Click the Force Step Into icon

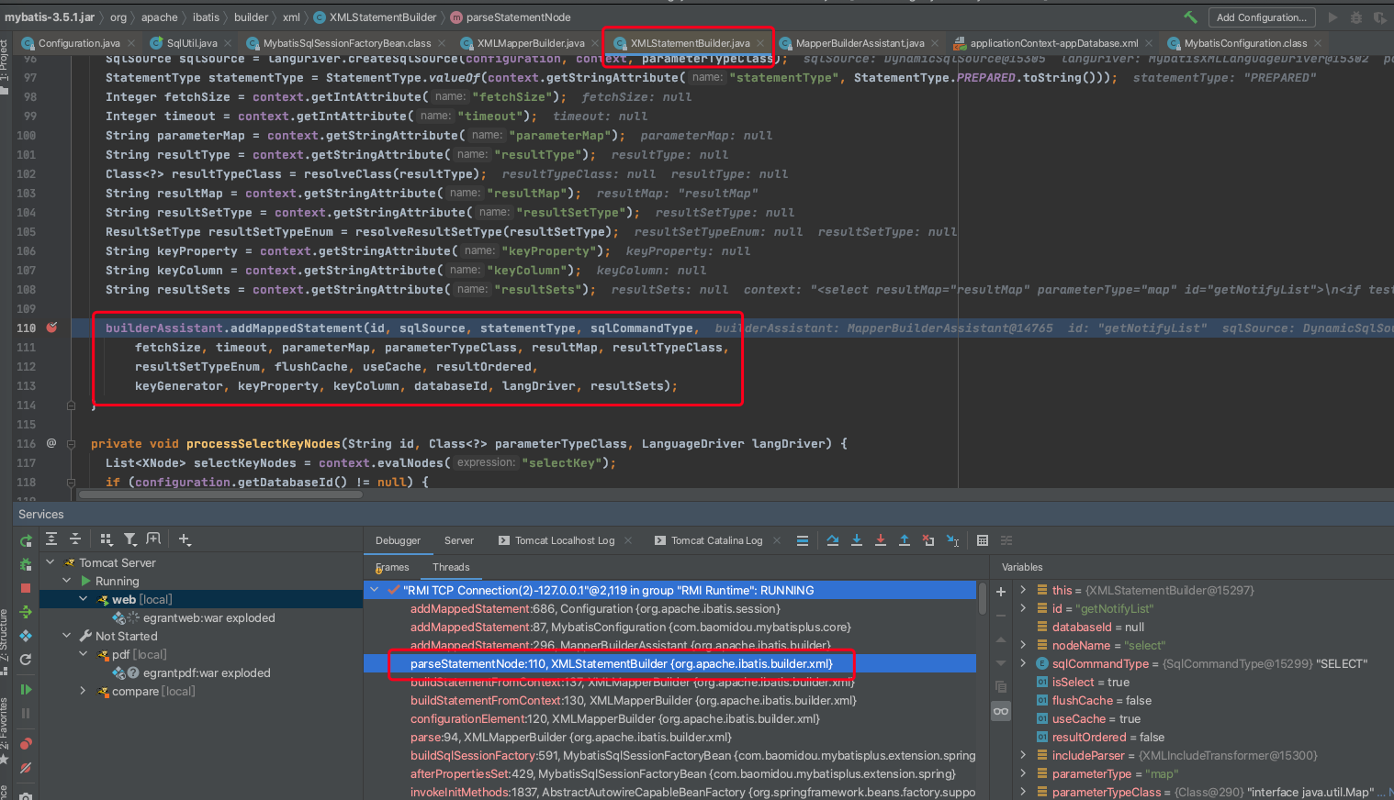point(880,540)
